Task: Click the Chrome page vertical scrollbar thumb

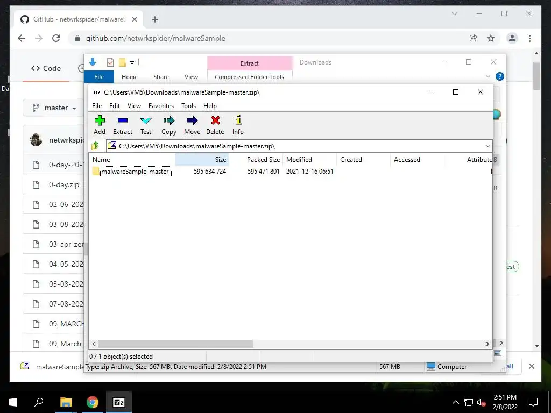Action: pos(536,76)
